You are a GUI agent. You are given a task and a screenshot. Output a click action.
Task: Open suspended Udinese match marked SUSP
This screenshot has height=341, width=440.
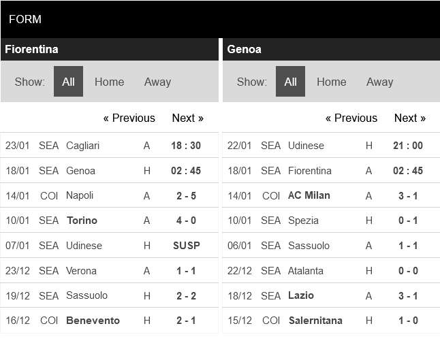[186, 246]
